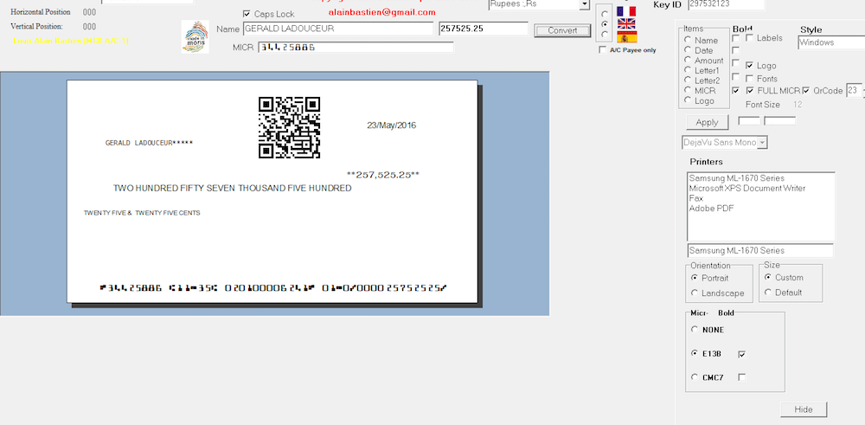Toggle Bold checkbox left of Labels checkbox
This screenshot has width=865, height=425.
(735, 38)
